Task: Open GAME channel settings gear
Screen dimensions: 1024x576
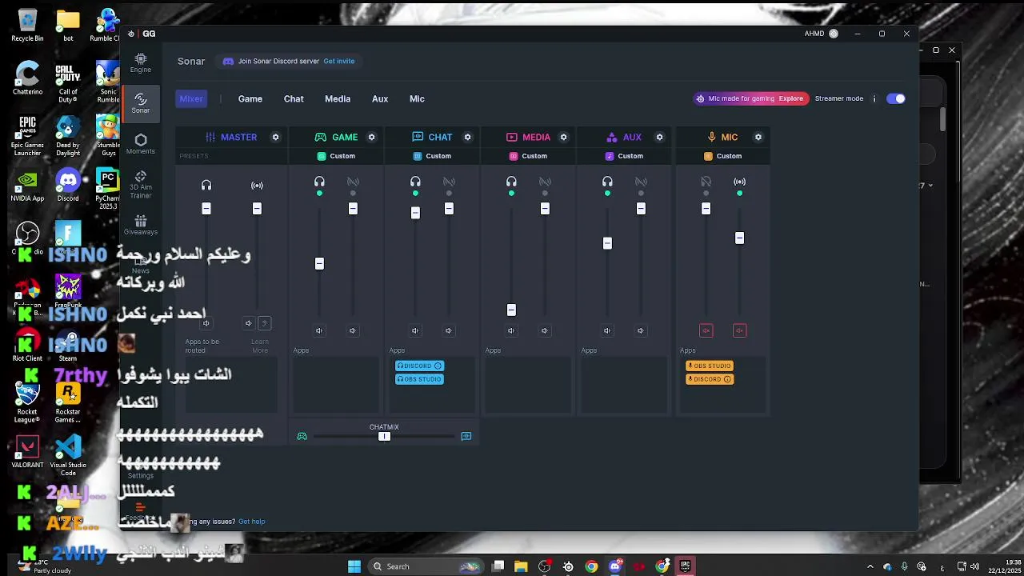Action: (371, 137)
